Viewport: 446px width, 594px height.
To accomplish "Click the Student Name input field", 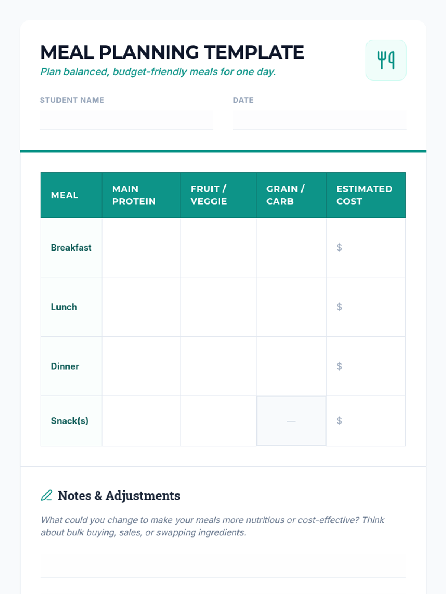I will click(126, 120).
